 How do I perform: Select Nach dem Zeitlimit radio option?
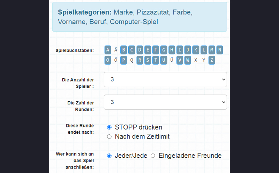(x=109, y=136)
